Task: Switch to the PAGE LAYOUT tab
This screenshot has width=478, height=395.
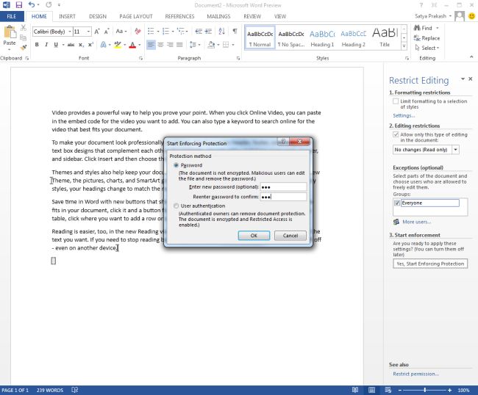Action: pyautogui.click(x=135, y=16)
